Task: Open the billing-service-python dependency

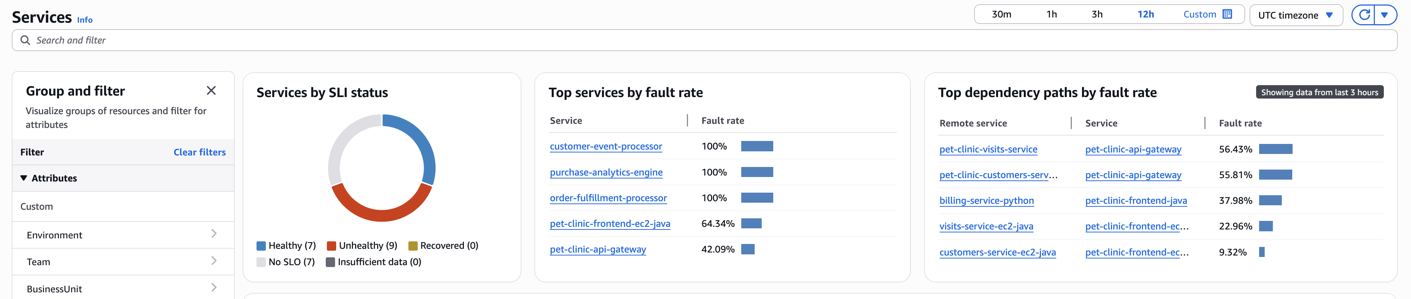Action: pyautogui.click(x=986, y=200)
